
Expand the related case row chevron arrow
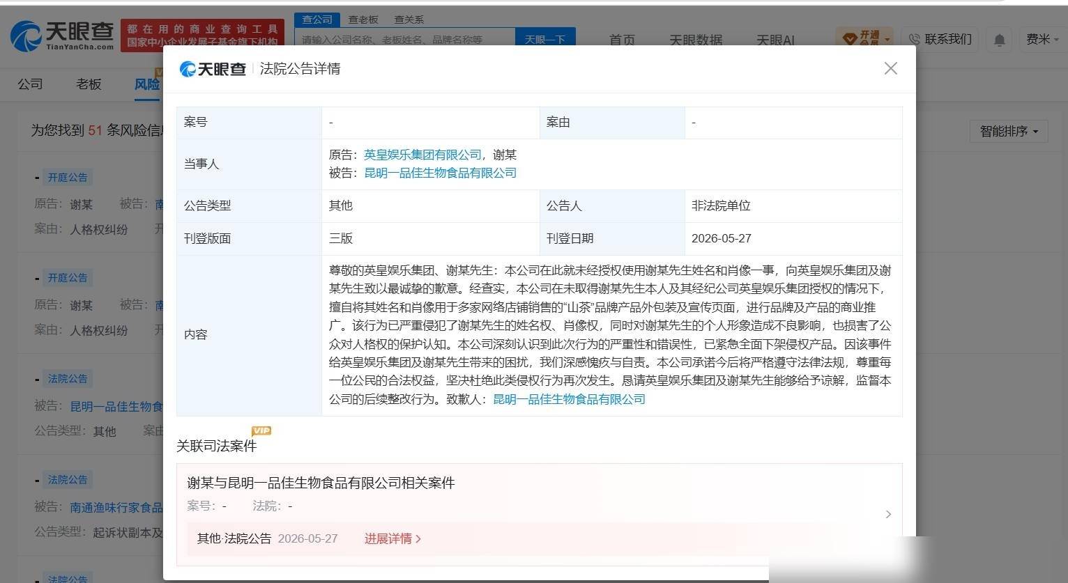[x=888, y=514]
